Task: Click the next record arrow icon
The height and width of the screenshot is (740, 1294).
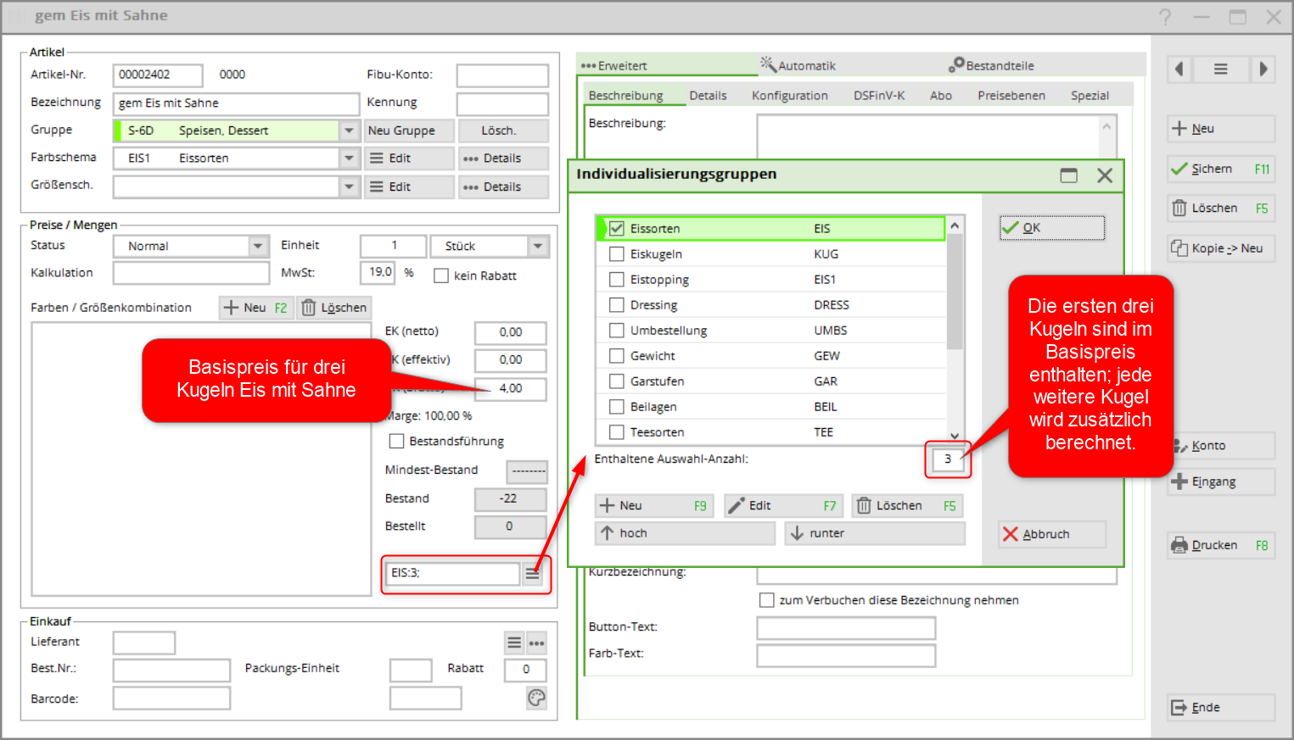Action: (1263, 70)
